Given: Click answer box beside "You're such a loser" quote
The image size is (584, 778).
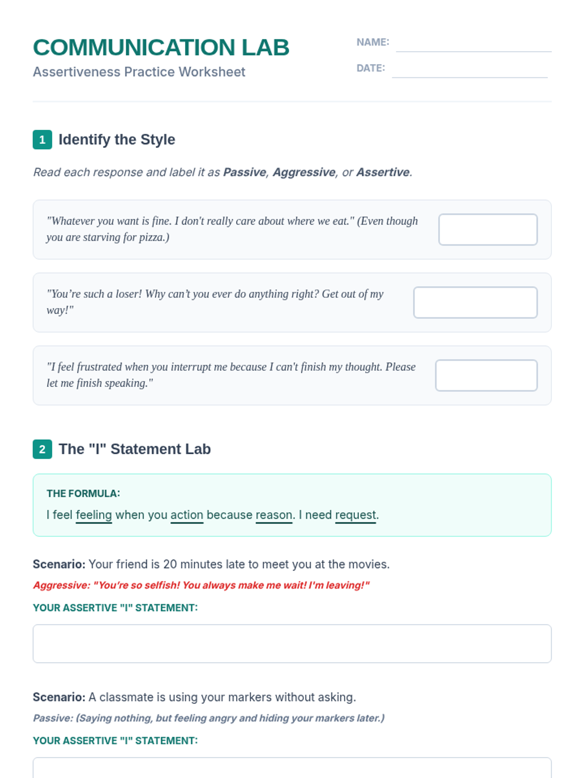Looking at the screenshot, I should pyautogui.click(x=475, y=302).
